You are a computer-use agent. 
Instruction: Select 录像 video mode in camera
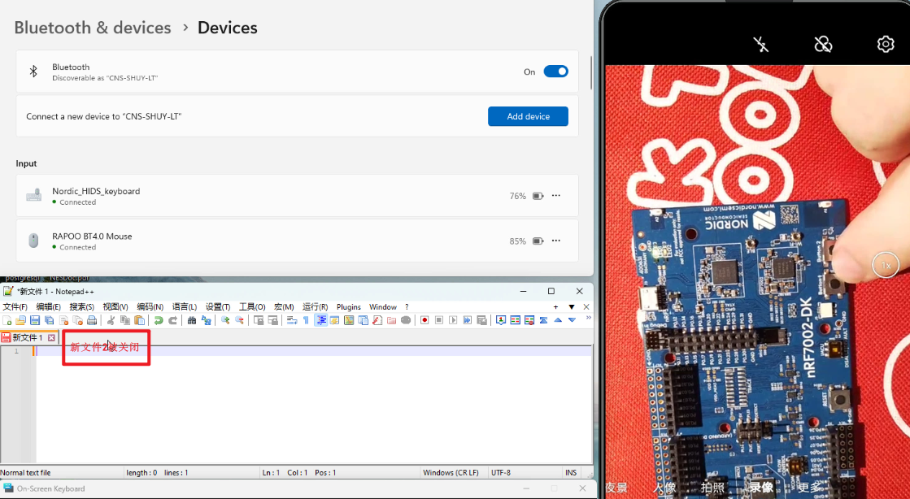(761, 488)
